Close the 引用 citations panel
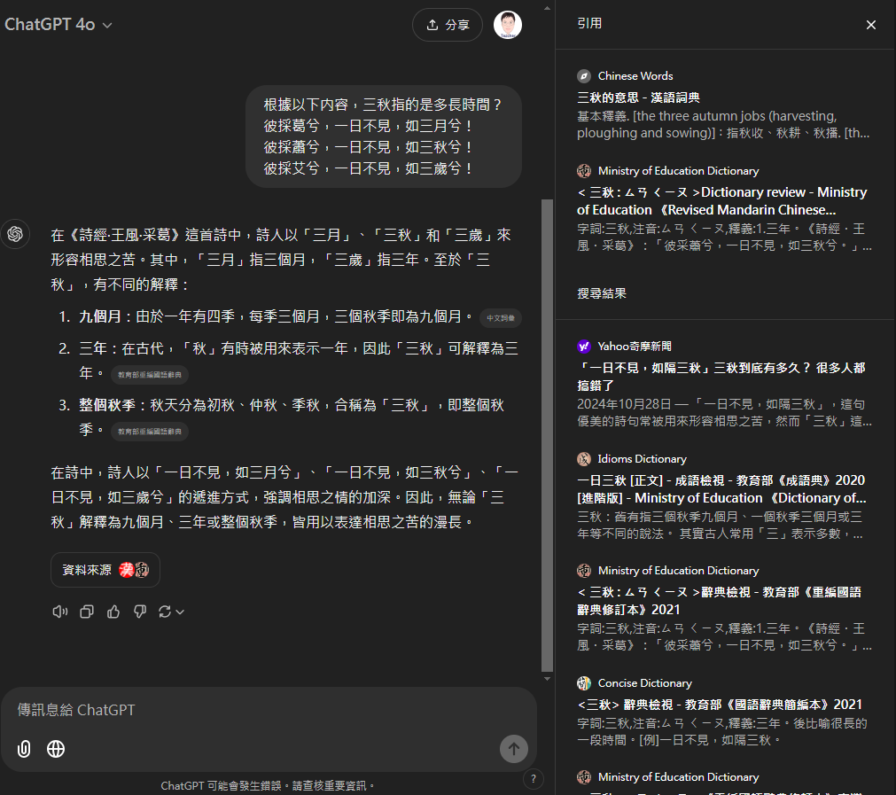 871,25
